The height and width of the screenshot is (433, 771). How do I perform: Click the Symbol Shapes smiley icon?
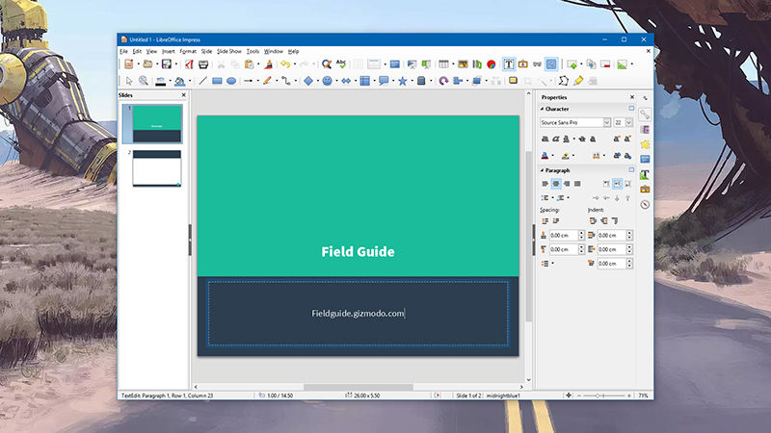[x=327, y=81]
